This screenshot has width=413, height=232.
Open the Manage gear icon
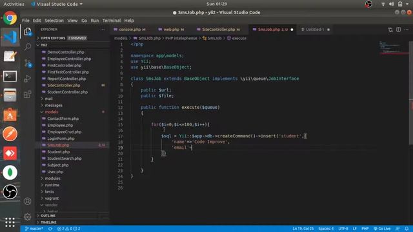[x=27, y=217]
